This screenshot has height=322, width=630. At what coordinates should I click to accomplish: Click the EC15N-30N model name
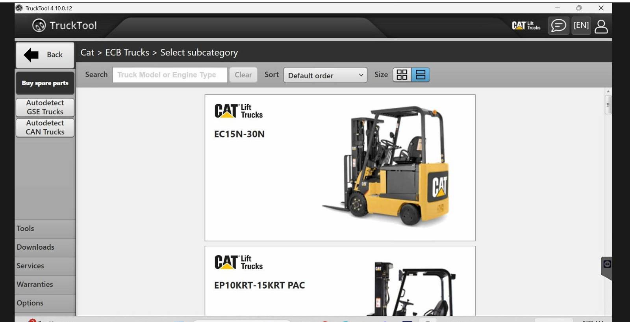(x=239, y=134)
